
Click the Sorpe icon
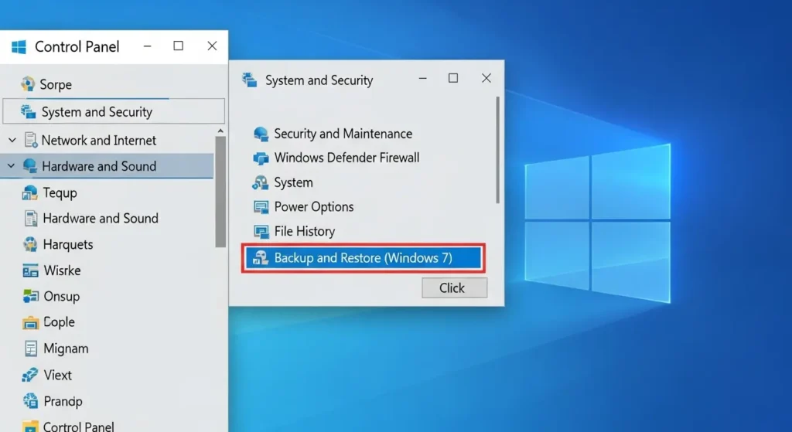tap(28, 83)
